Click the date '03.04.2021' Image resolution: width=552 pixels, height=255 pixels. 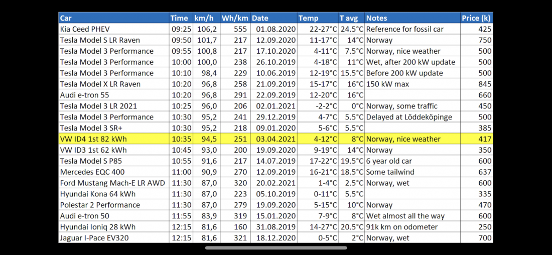pyautogui.click(x=273, y=139)
